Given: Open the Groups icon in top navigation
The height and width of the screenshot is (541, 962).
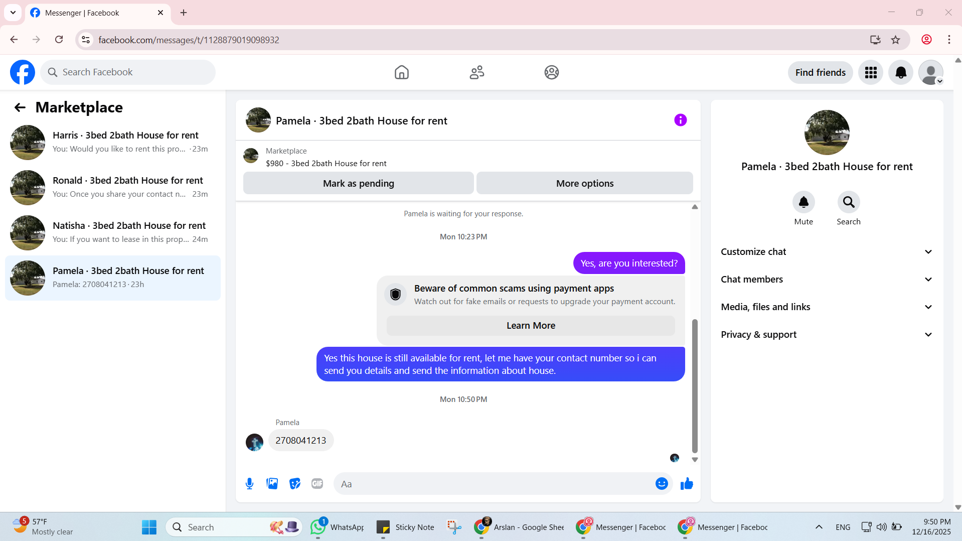Looking at the screenshot, I should click(552, 72).
